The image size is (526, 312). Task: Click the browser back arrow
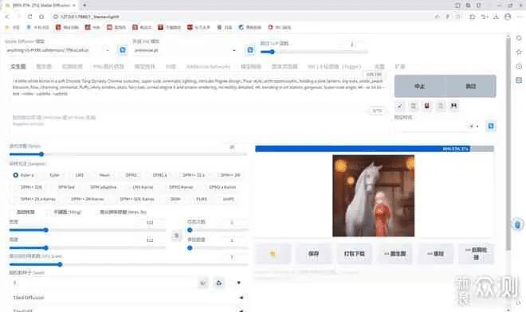7,17
